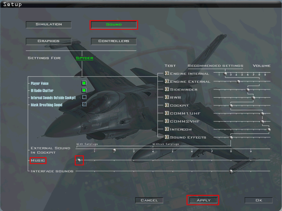282x211 pixels.
Task: Open the Controllers settings tab
Action: pyautogui.click(x=114, y=41)
